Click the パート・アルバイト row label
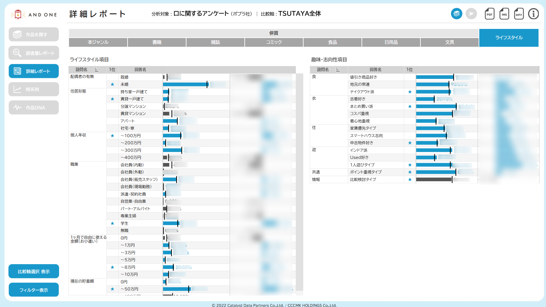Viewport: 546px width, 307px height. (135, 209)
